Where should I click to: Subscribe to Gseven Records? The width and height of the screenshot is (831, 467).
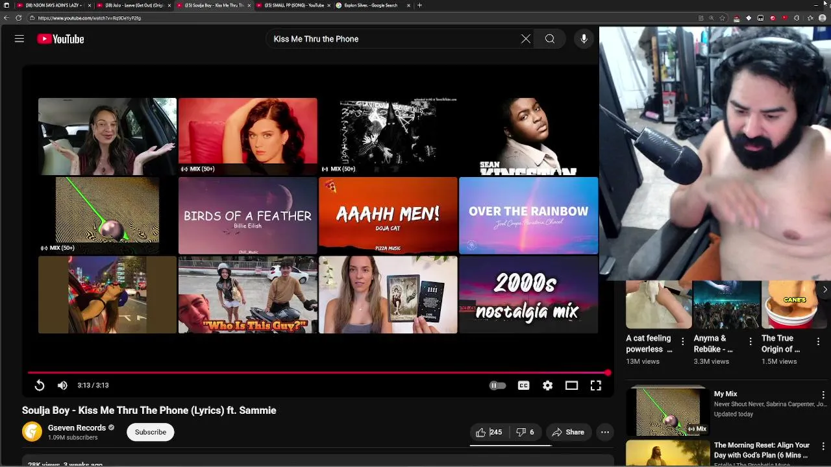pyautogui.click(x=151, y=432)
